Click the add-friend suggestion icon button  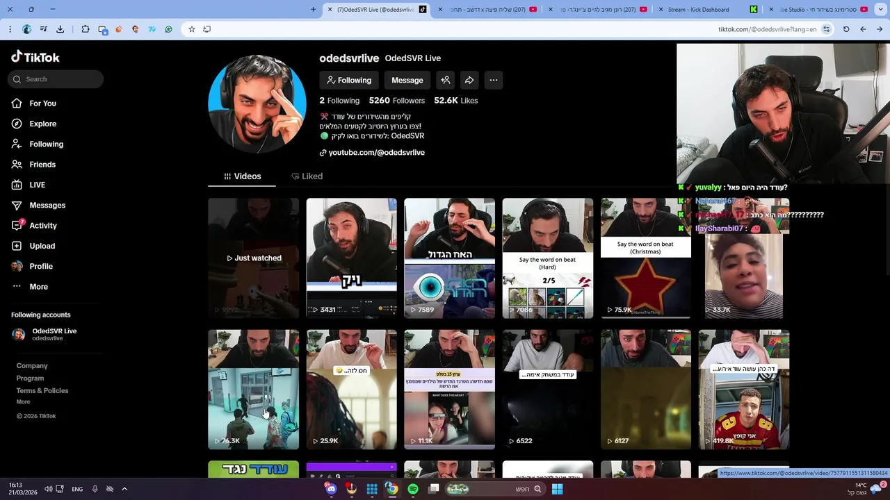click(446, 80)
